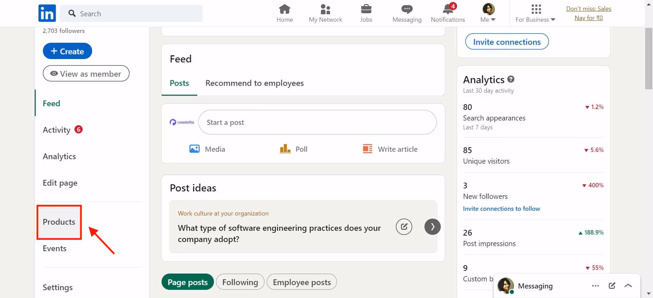The height and width of the screenshot is (298, 653).
Task: Click the Leadzilla page logo
Action: [x=182, y=122]
